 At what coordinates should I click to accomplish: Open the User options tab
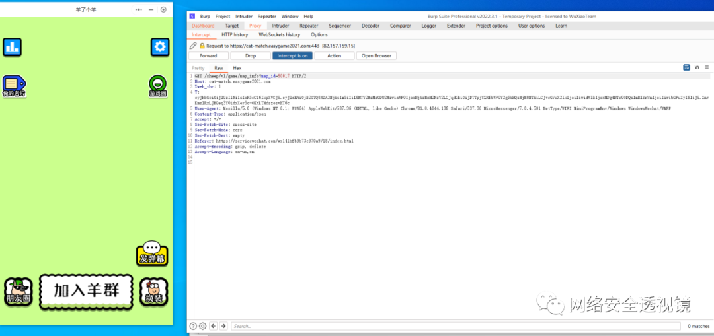532,26
